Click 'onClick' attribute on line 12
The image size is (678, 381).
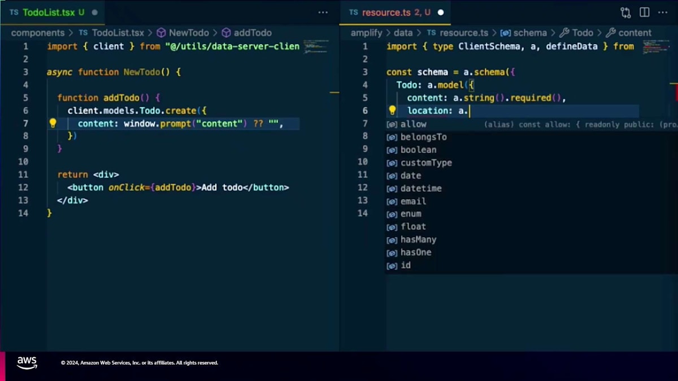coord(127,187)
